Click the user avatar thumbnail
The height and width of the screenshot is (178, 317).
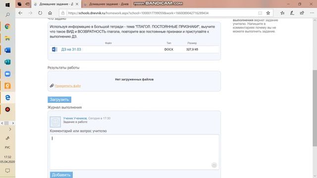point(55,122)
